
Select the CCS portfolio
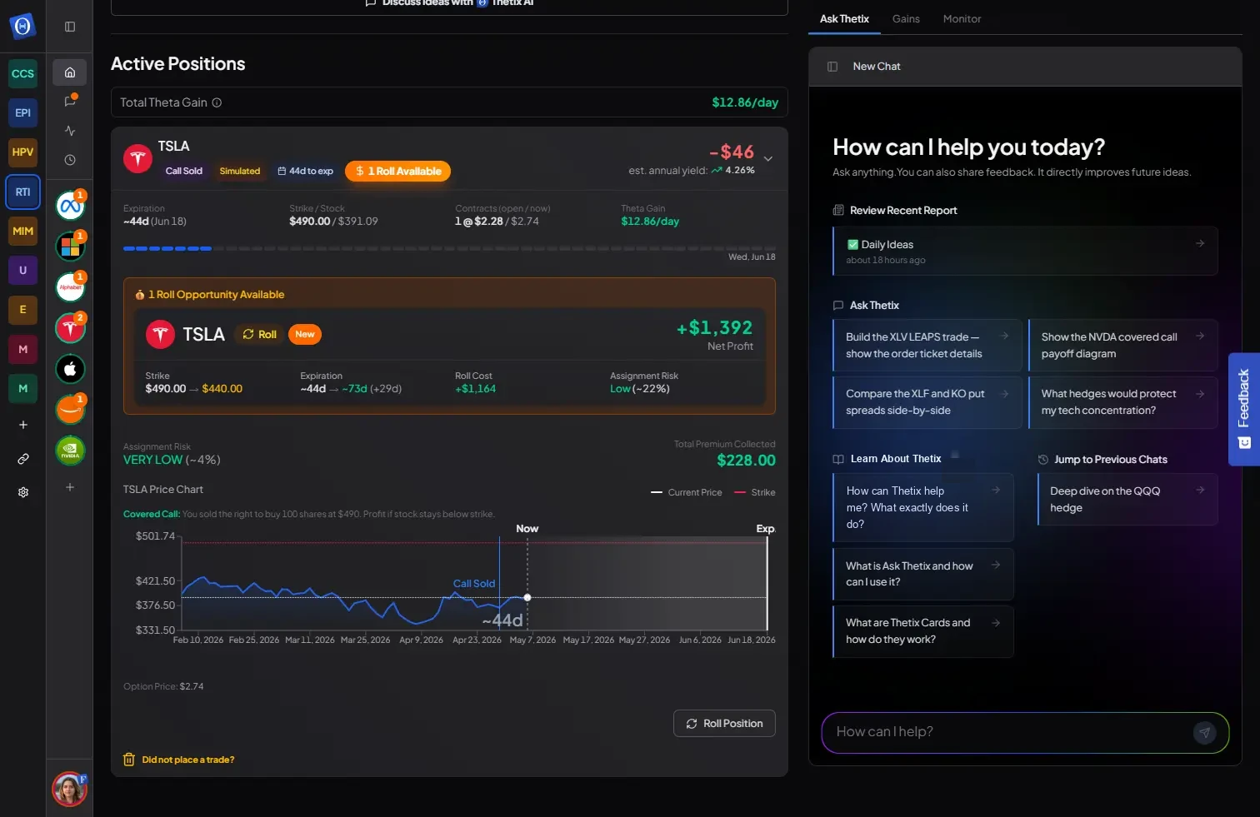[x=23, y=73]
